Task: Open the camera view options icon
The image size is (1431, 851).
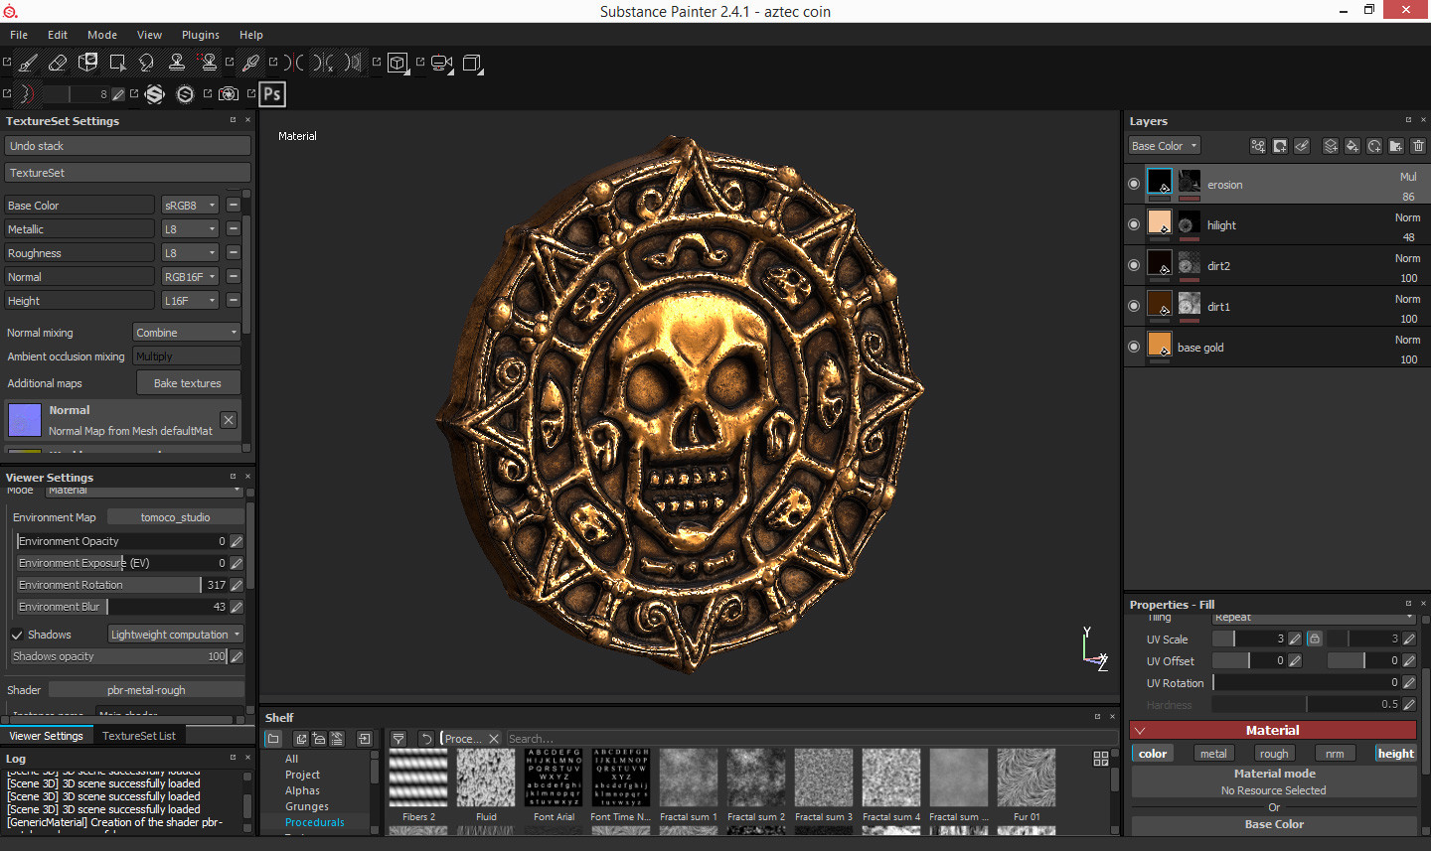Action: click(442, 64)
